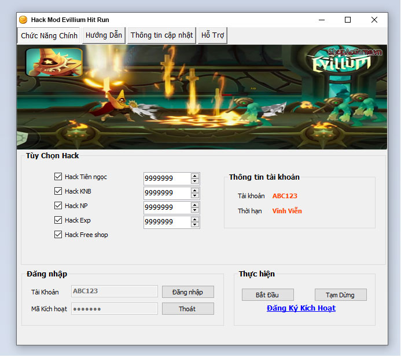Screen dimensions: 401x357
Task: Click the gold coin app icon in title bar
Action: click(x=23, y=20)
